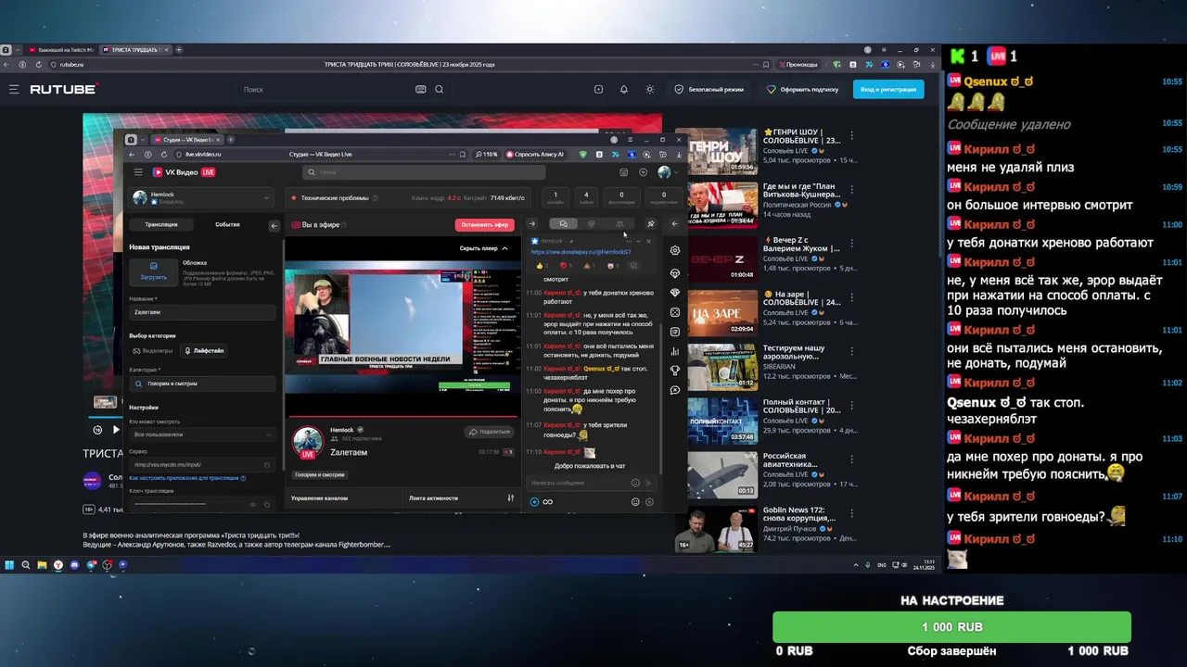This screenshot has height=667, width=1187.
Task: Collapse the left broadcast settings panel arrow
Action: coord(274,225)
